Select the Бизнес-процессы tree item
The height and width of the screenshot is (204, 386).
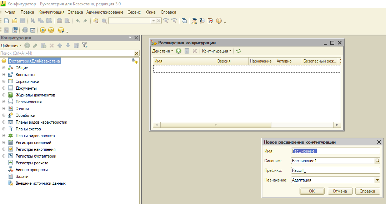(x=32, y=170)
